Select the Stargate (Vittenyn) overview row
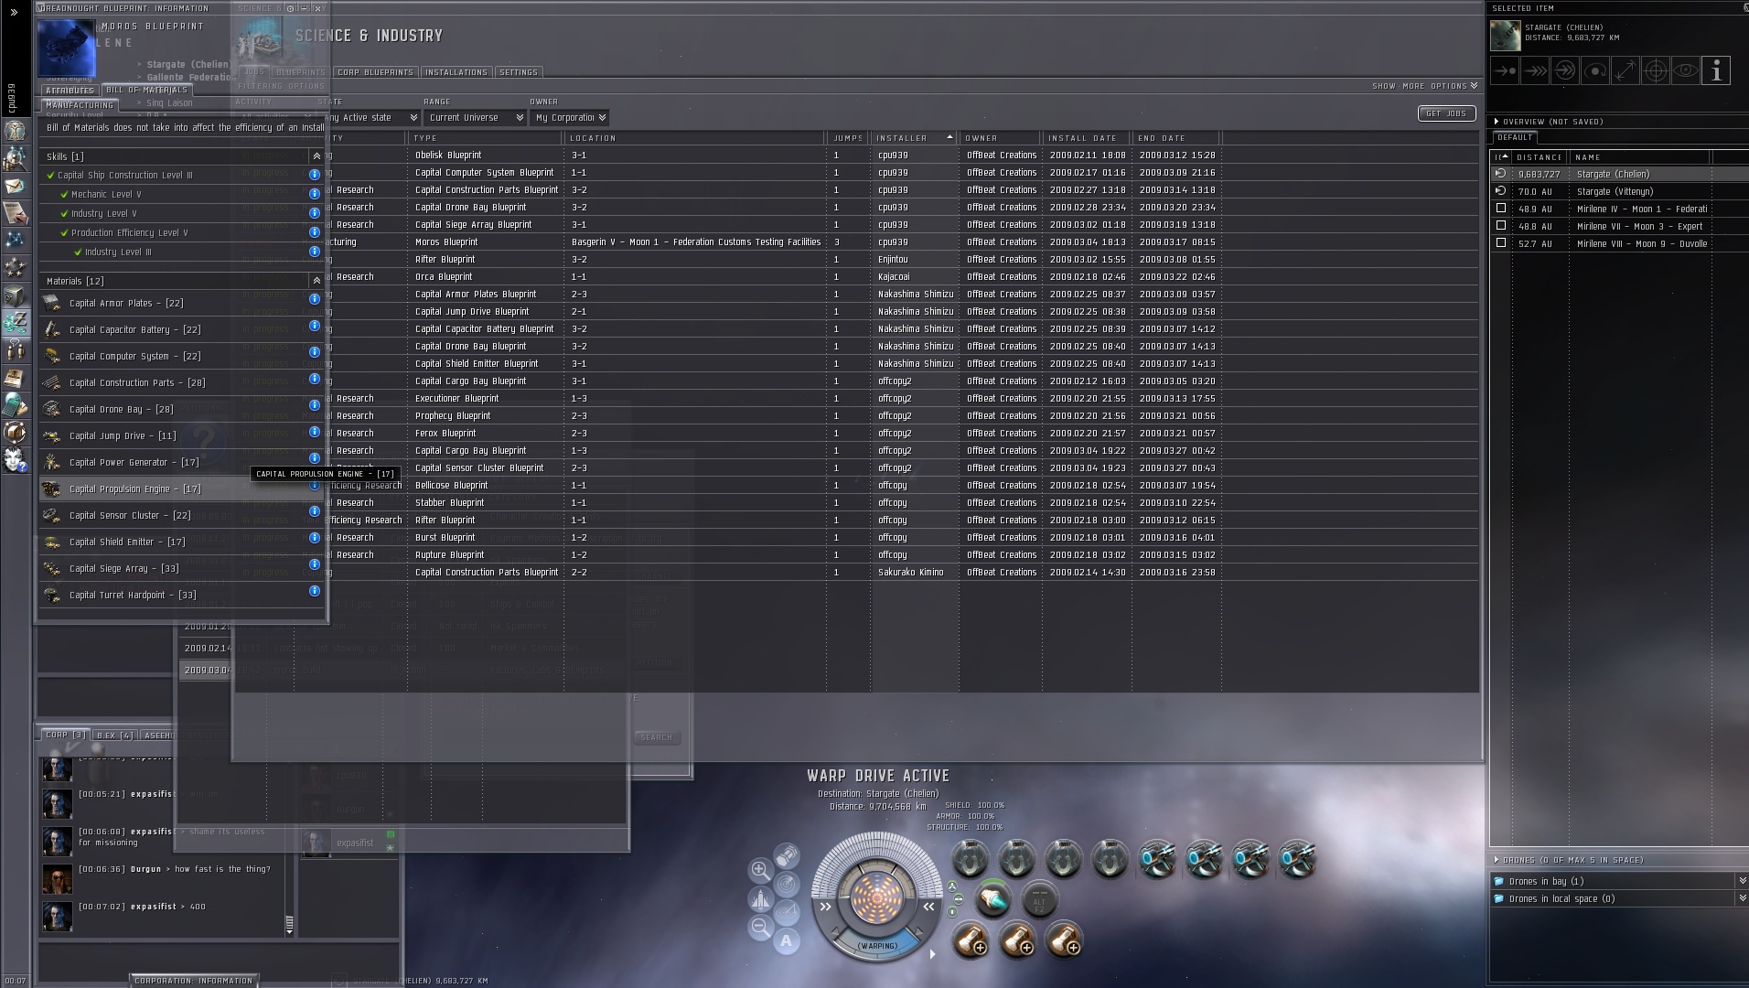The height and width of the screenshot is (988, 1749). 1619,191
